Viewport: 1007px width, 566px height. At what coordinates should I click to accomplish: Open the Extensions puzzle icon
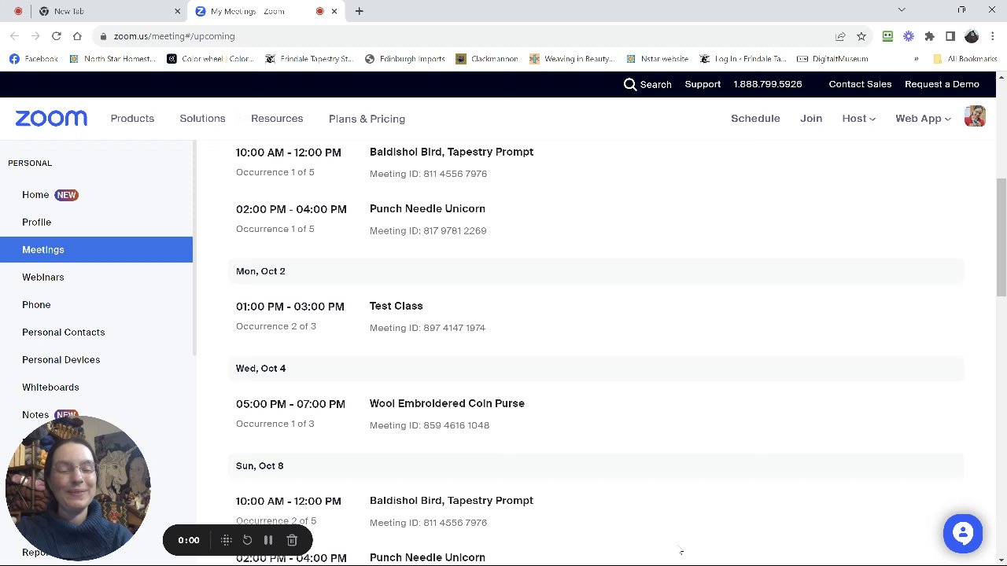point(929,36)
